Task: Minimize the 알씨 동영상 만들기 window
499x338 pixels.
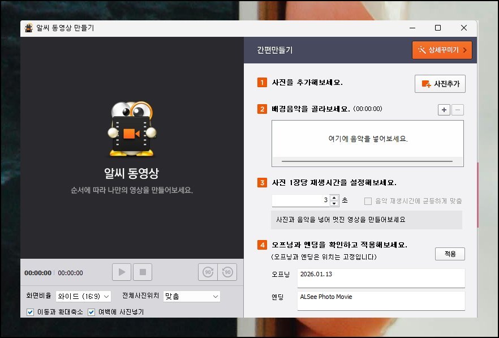Action: (412, 28)
